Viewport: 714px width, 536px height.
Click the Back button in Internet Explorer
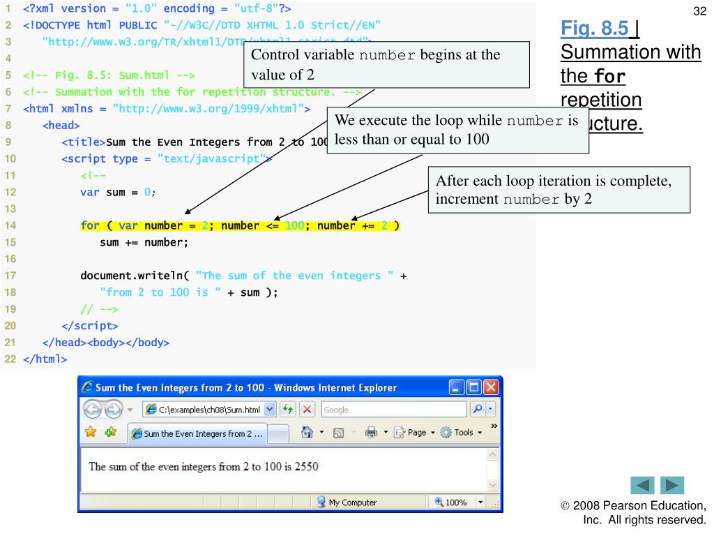(x=93, y=409)
